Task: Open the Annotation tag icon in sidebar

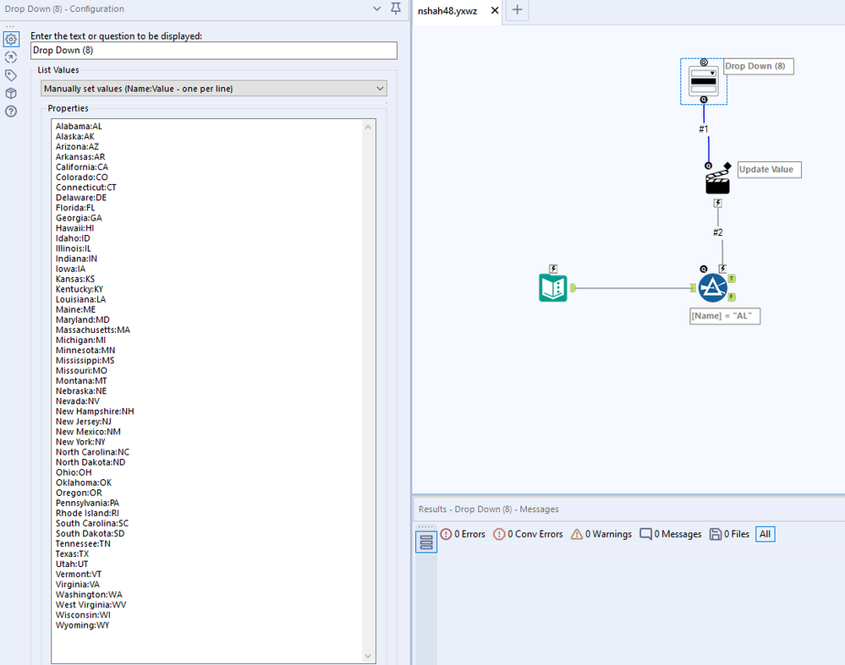Action: click(x=11, y=75)
